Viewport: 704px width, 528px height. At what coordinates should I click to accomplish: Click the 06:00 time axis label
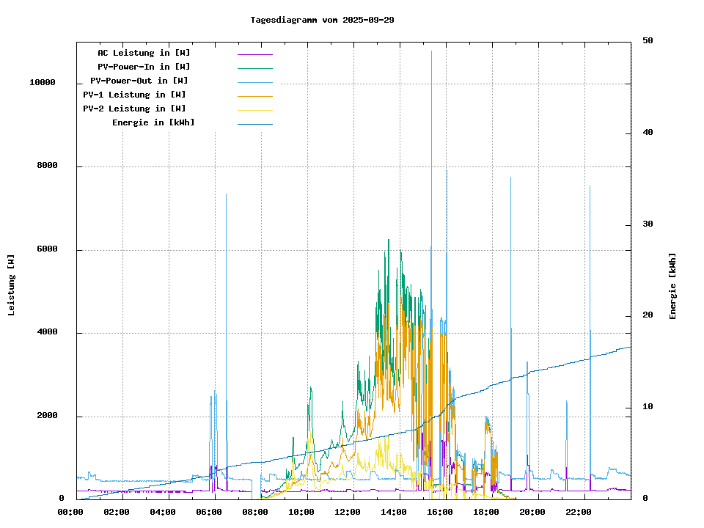(x=209, y=512)
